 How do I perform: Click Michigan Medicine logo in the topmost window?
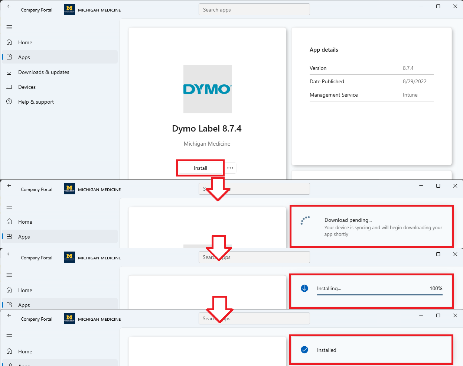click(69, 10)
